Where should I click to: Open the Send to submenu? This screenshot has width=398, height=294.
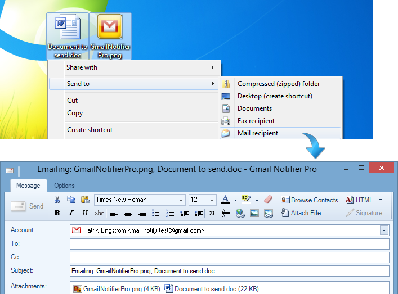[134, 84]
